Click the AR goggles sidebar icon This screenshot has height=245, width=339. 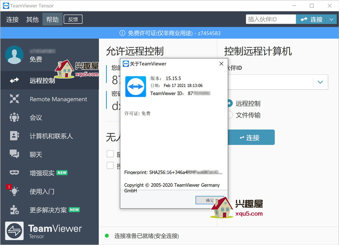[14, 173]
